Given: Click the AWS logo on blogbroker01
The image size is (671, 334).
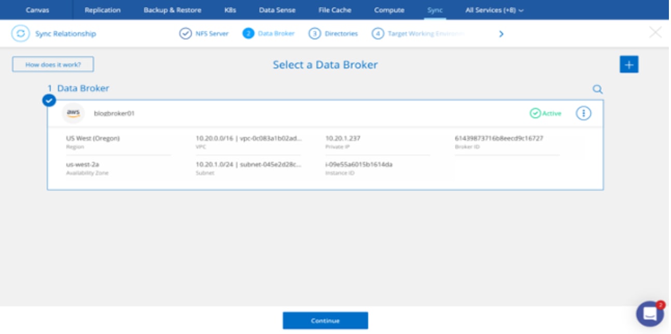Looking at the screenshot, I should point(73,113).
